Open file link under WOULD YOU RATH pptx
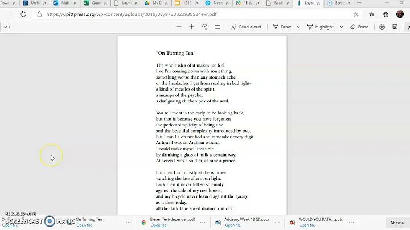 point(307,225)
